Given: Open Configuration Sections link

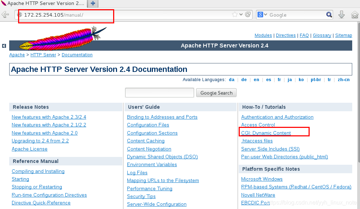Looking at the screenshot, I should 152,133.
